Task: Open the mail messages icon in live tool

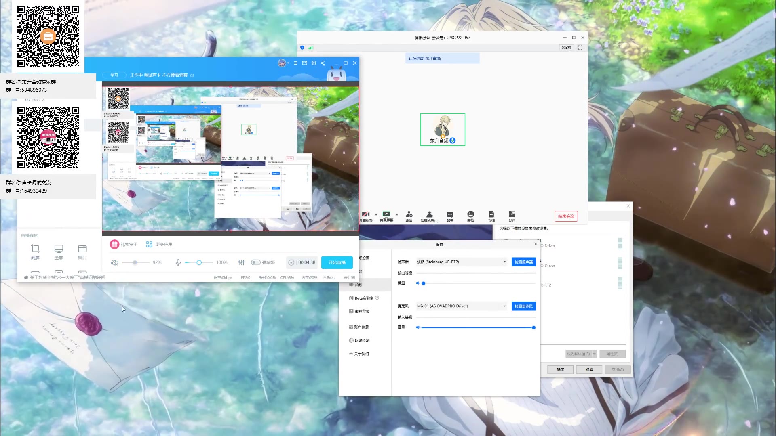Action: click(305, 63)
